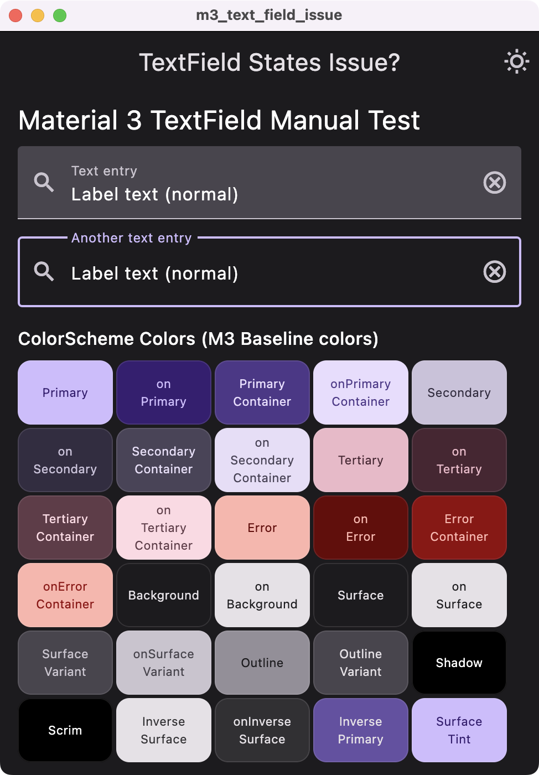
Task: Clear the 'Another text entry' field with its X icon
Action: tap(495, 272)
